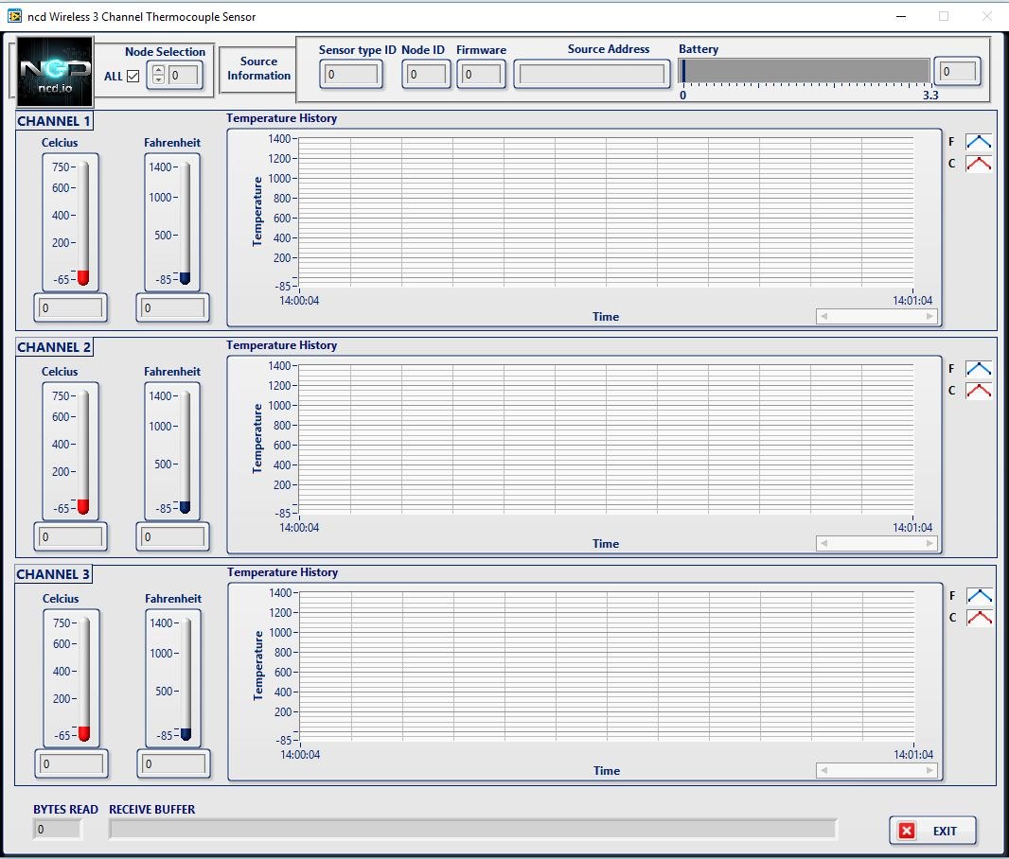Click the Node Selection number field
The height and width of the screenshot is (859, 1009).
[184, 76]
